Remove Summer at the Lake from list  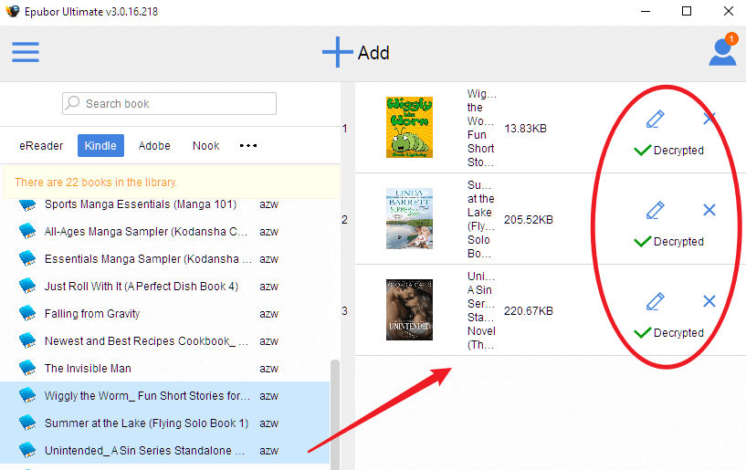click(x=709, y=210)
